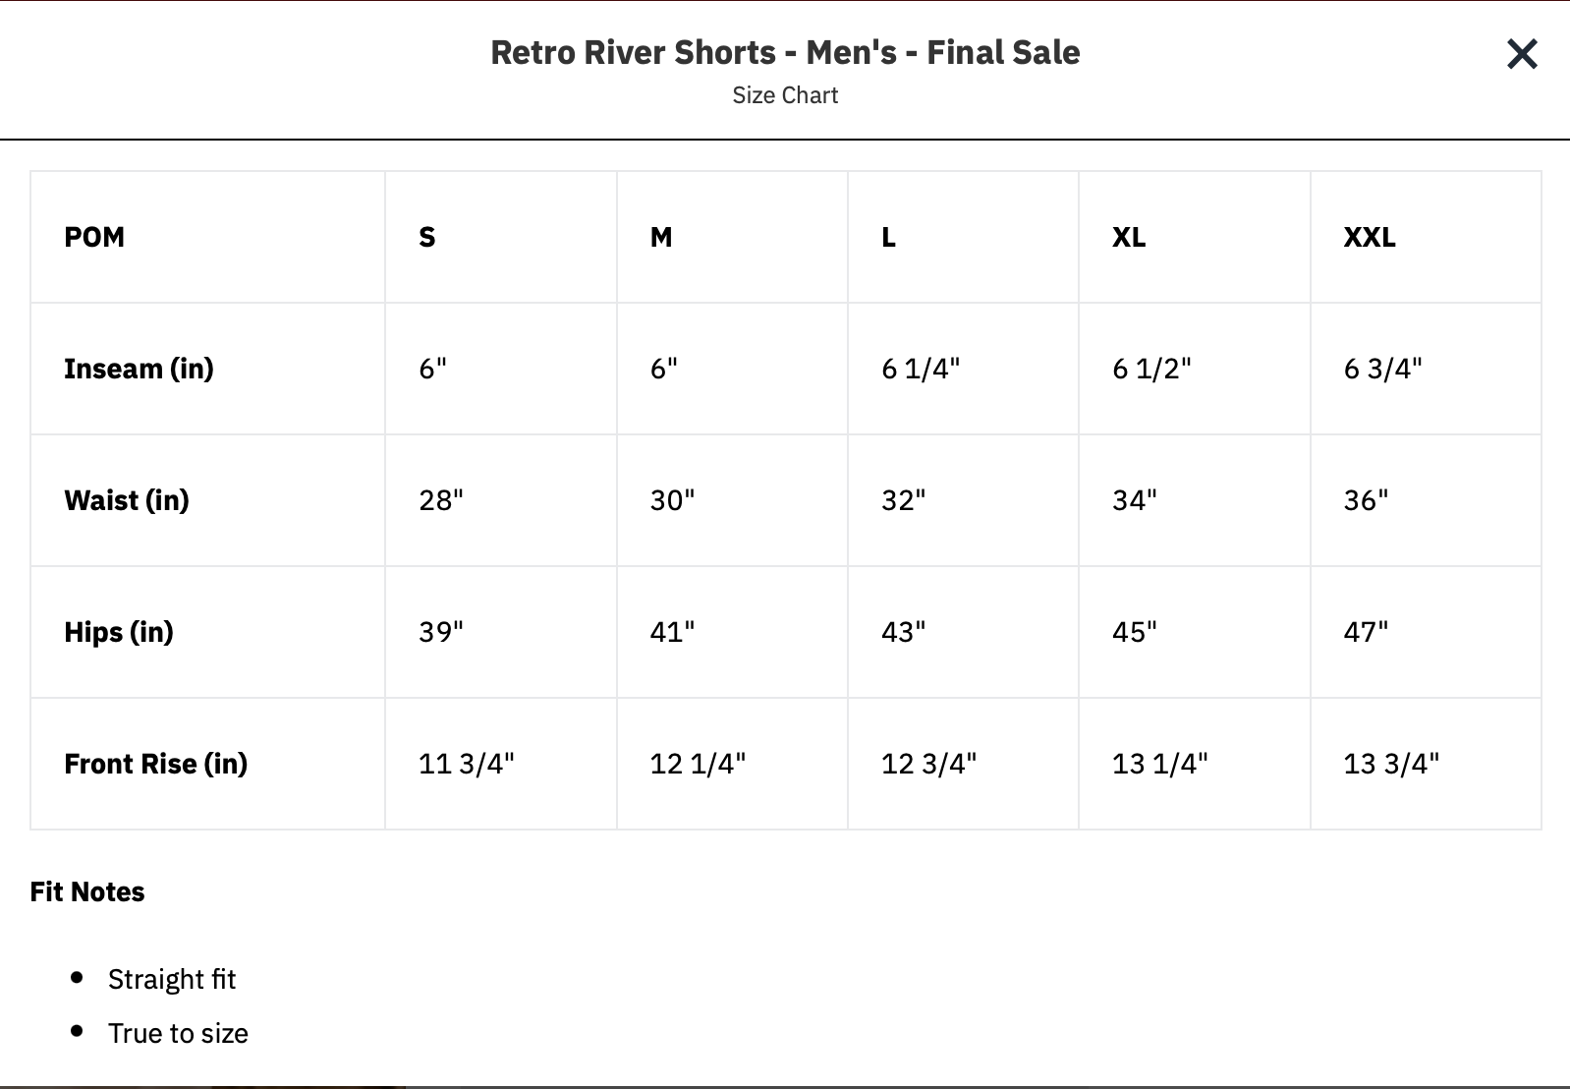This screenshot has width=1570, height=1089.
Task: Select the L size column header
Action: (x=889, y=237)
